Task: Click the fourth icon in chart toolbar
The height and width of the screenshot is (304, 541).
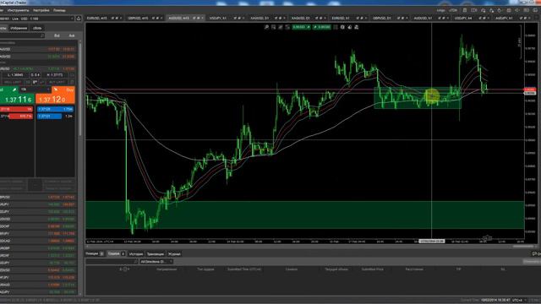Action: [x=287, y=27]
